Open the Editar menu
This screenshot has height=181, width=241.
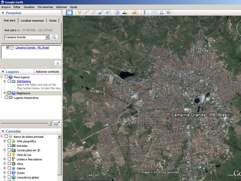[17, 7]
